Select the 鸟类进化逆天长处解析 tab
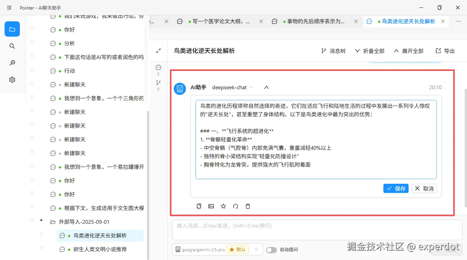The width and height of the screenshot is (467, 260). click(406, 22)
